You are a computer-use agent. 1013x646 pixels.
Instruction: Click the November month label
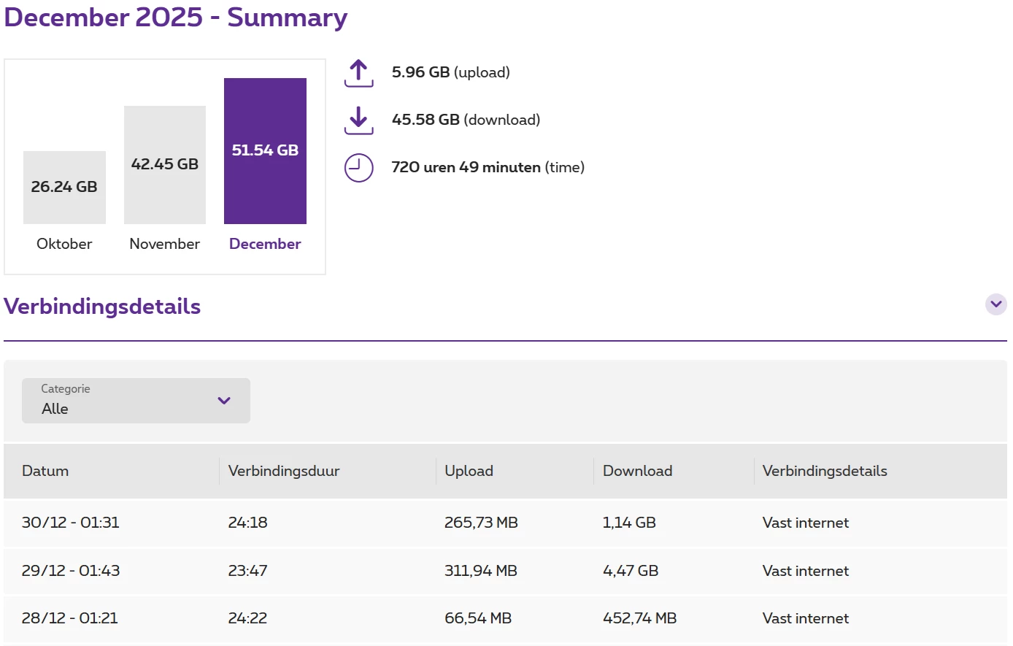165,244
